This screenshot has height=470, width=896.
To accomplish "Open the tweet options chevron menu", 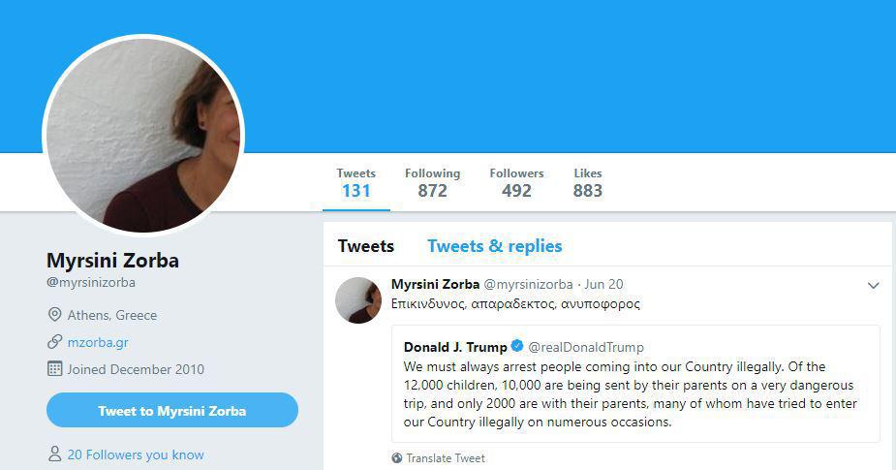I will coord(873,286).
